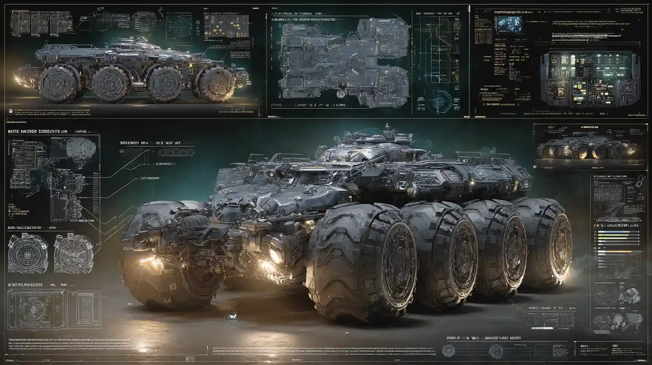This screenshot has height=365, width=652.
Task: Click the brain-shaped wireframe diagram
Action: (81, 149)
